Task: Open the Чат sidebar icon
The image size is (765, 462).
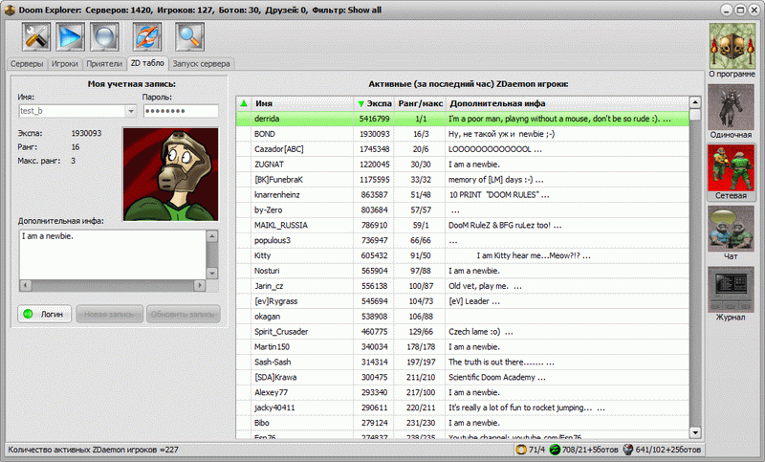Action: click(x=731, y=230)
